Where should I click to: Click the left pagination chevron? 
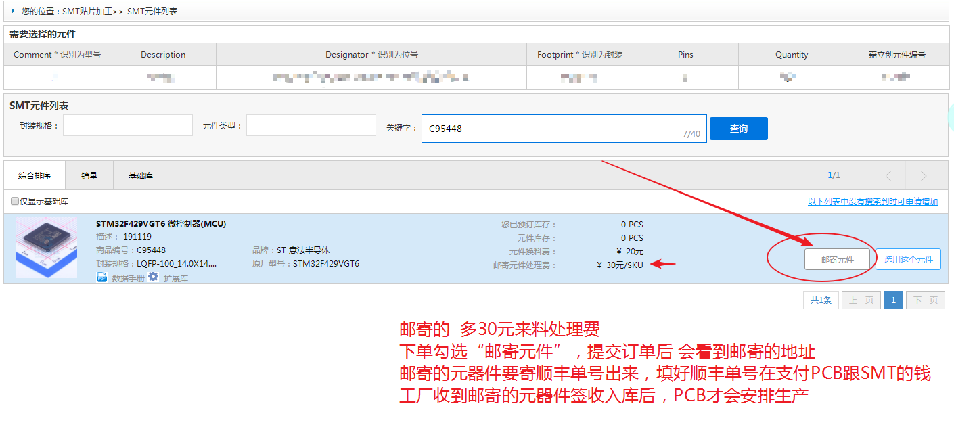pos(888,175)
